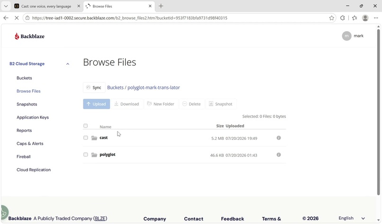Check the polyglot folder checkbox
382x224 pixels.
[85, 155]
